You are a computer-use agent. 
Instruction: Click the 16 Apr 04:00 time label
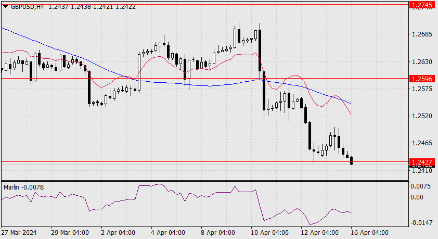[x=369, y=233]
